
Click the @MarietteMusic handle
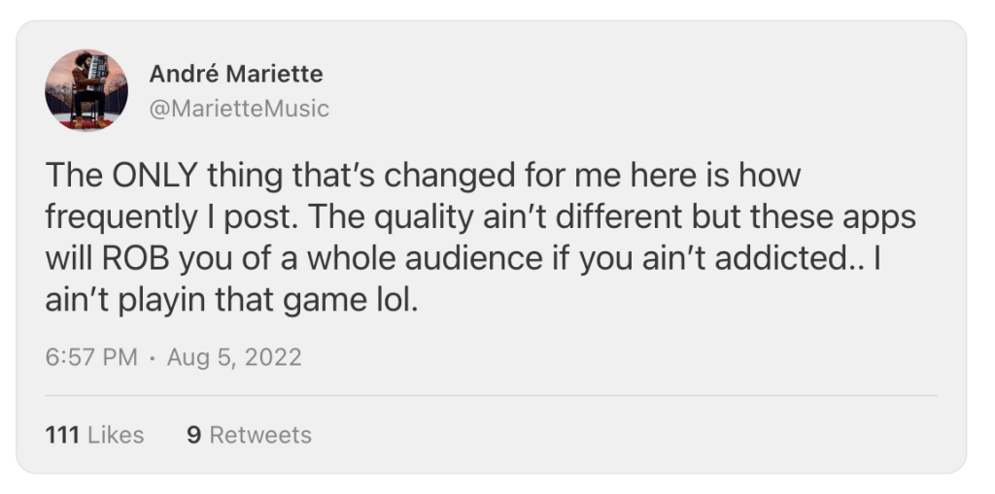tap(239, 108)
